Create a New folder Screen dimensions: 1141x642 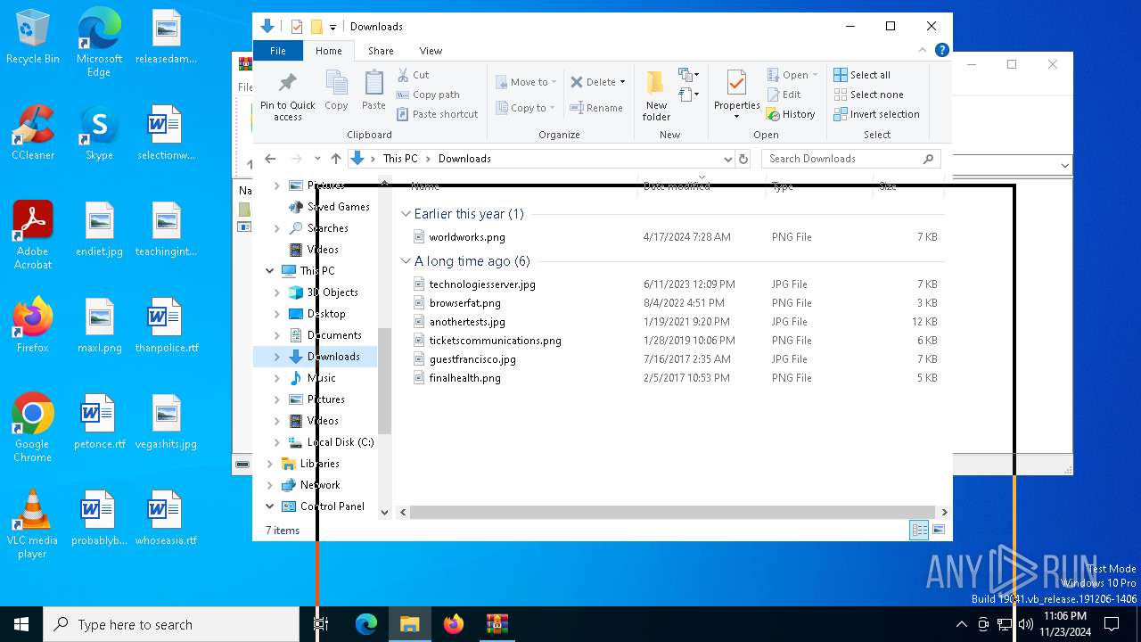pos(656,95)
